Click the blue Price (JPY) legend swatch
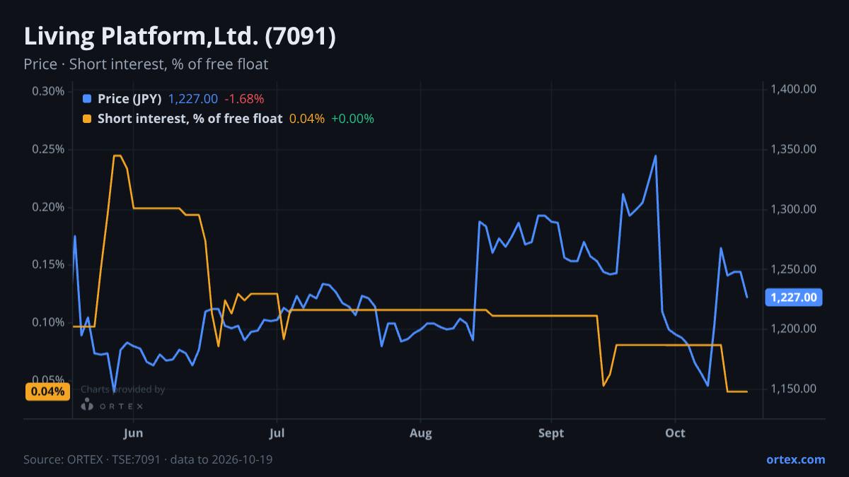 pyautogui.click(x=87, y=99)
